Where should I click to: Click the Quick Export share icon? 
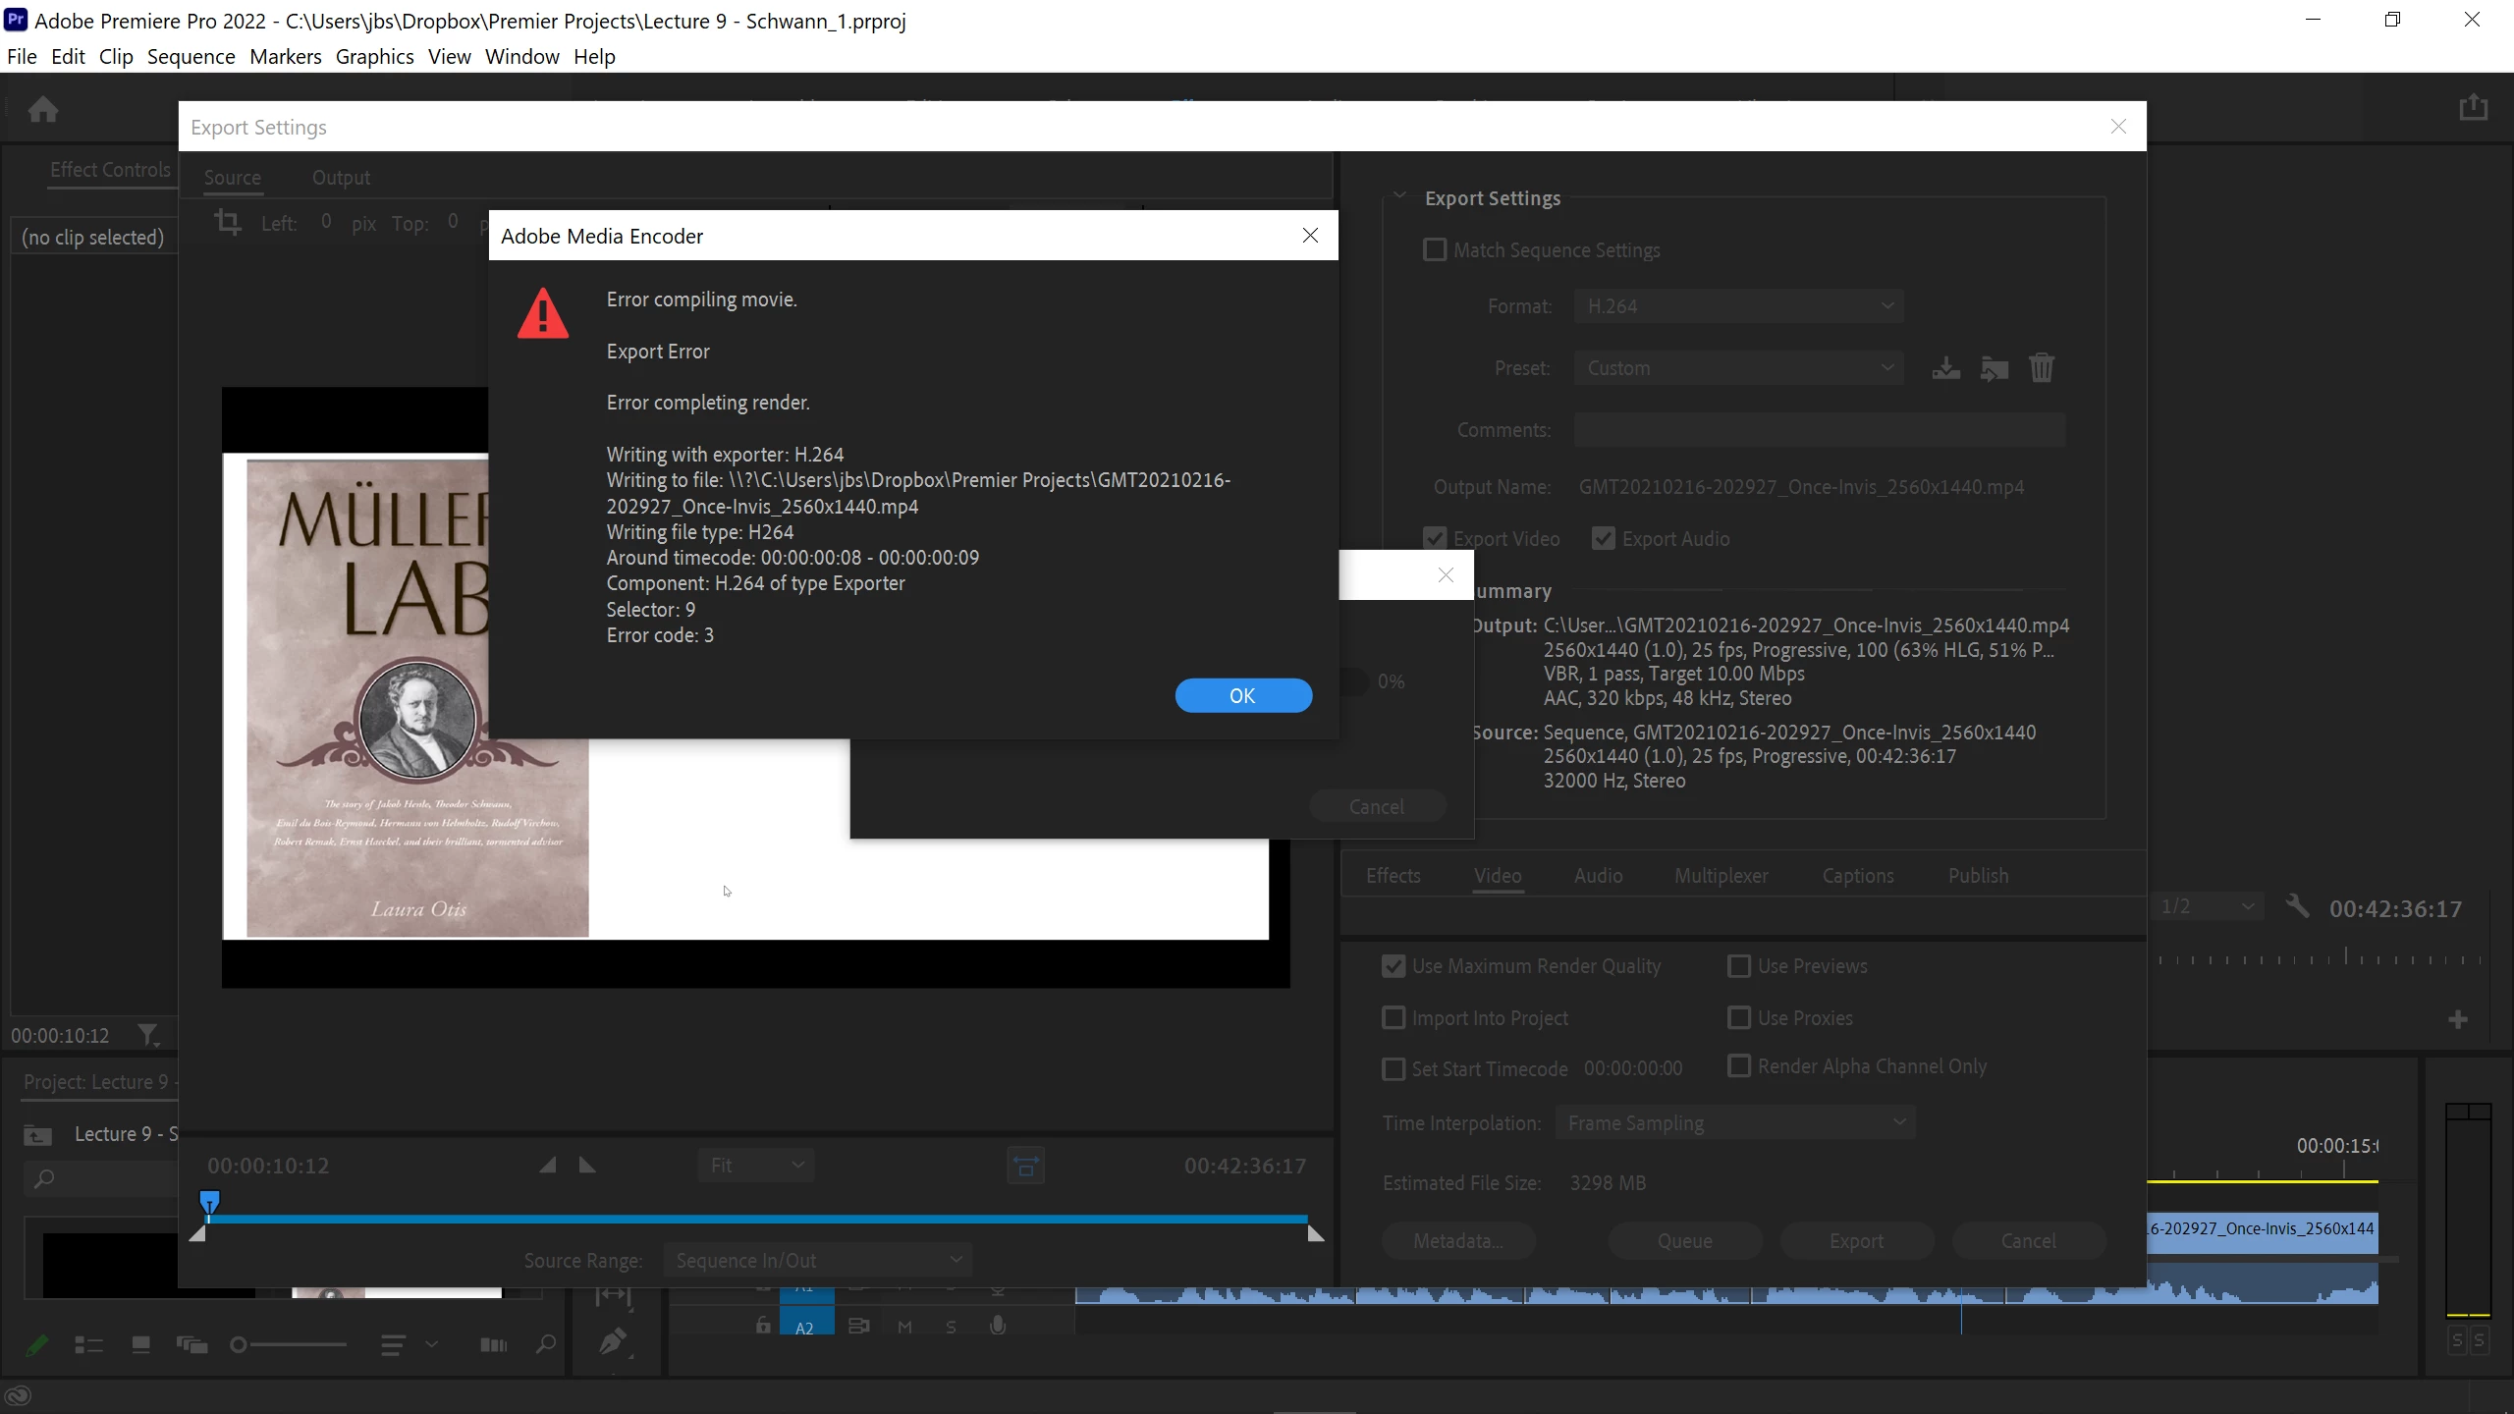click(x=2473, y=107)
